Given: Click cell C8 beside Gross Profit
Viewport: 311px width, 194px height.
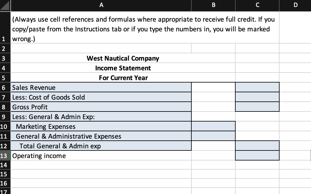Looking at the screenshot, I should click(257, 107).
